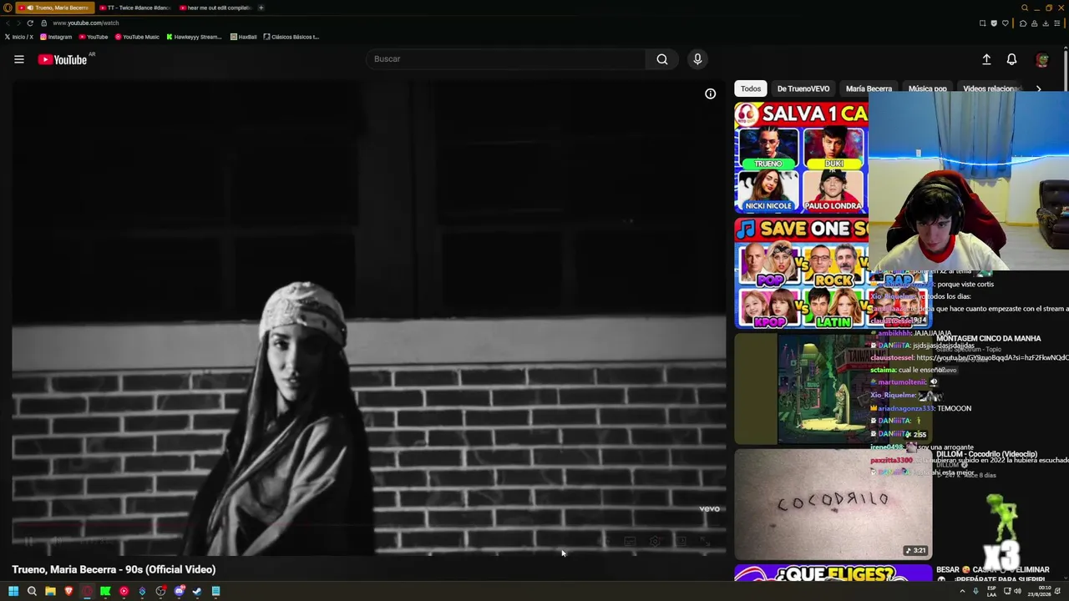Click the YouTube search input field
The height and width of the screenshot is (601, 1069).
[x=505, y=59]
